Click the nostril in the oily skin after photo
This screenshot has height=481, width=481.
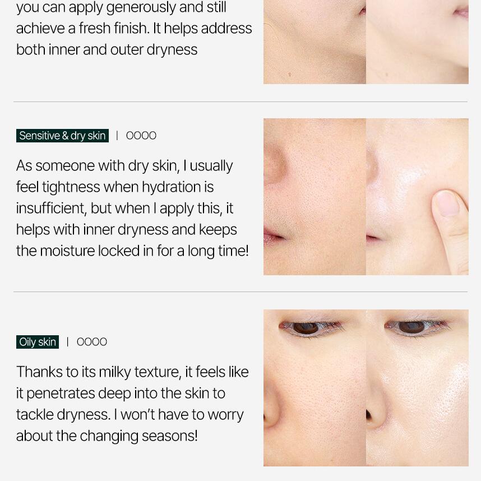[369, 415]
